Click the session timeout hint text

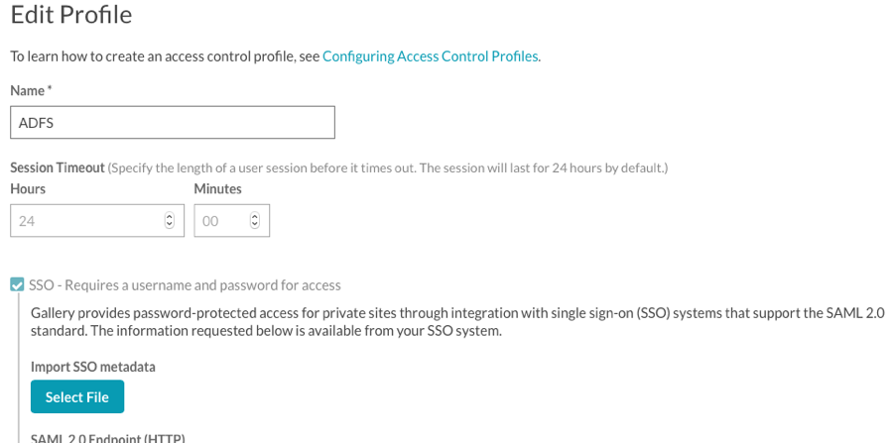[x=388, y=168]
